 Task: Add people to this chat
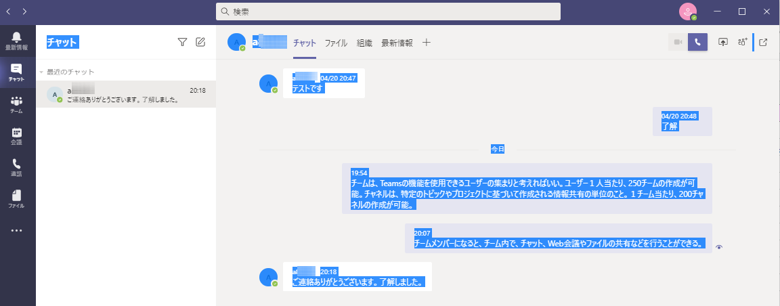tap(743, 42)
